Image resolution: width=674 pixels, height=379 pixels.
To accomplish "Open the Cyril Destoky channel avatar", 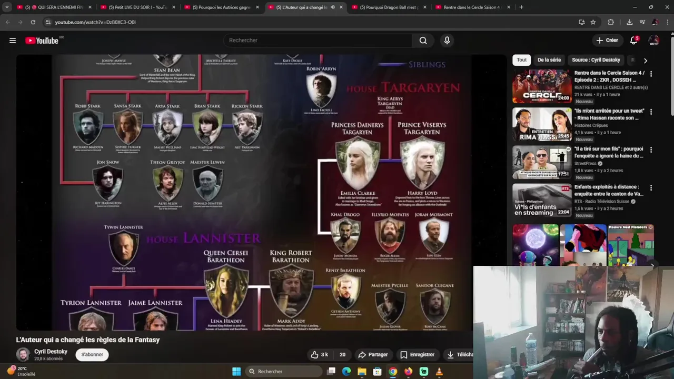I will coord(23,355).
